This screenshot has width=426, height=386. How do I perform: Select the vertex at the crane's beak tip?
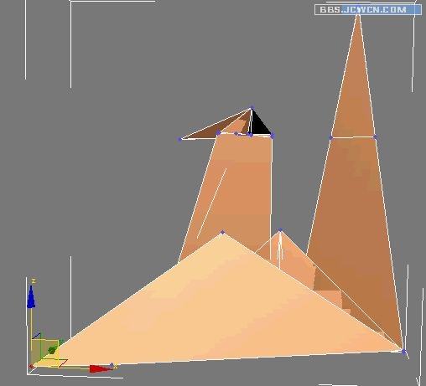coord(180,139)
